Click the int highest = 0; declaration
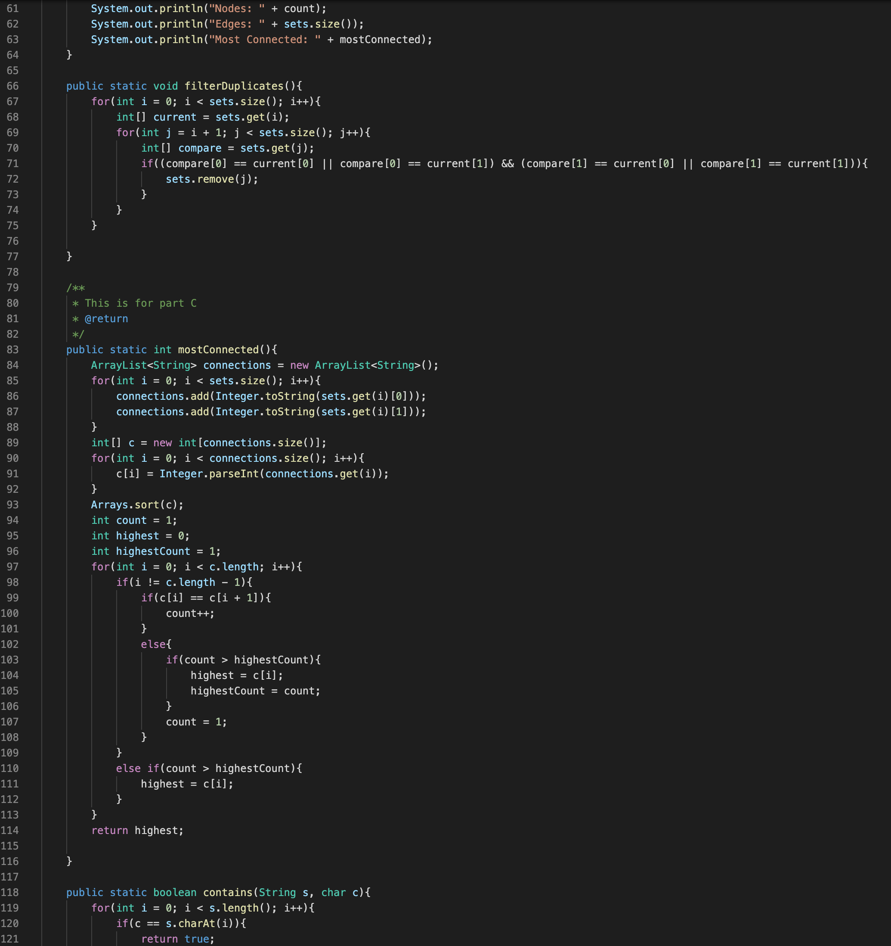The image size is (891, 946). coord(140,536)
